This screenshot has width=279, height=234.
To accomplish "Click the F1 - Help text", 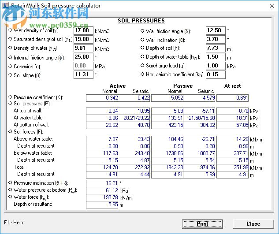I will pos(14,223).
